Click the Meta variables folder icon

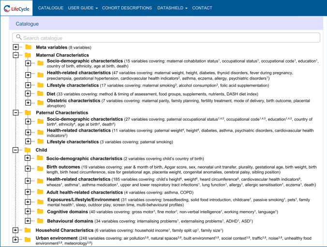(28, 47)
